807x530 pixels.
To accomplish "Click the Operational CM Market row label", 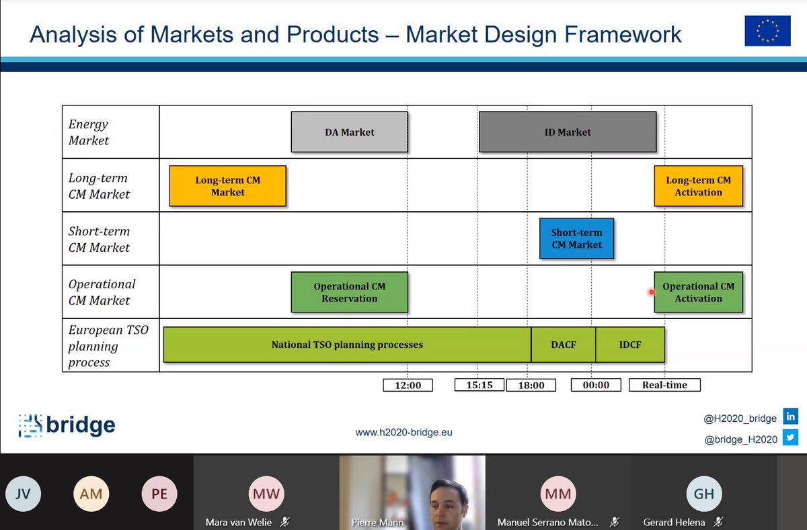I will [102, 292].
